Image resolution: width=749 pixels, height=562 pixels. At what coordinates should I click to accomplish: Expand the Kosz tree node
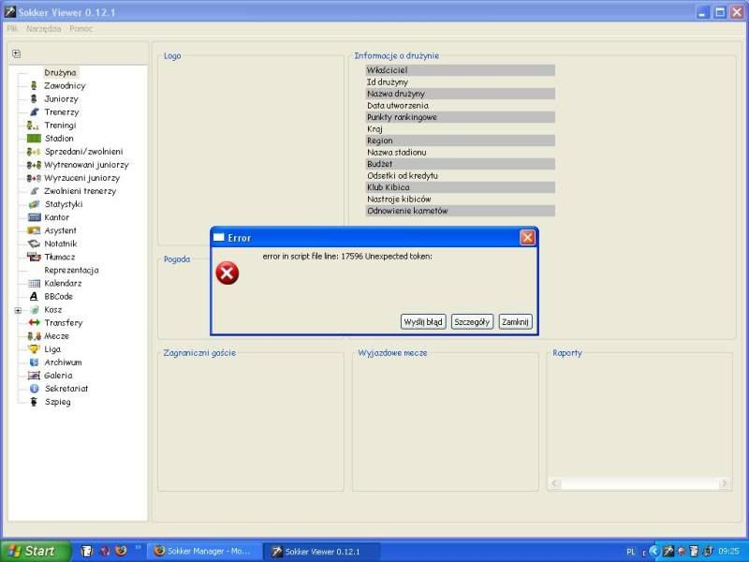tap(18, 310)
